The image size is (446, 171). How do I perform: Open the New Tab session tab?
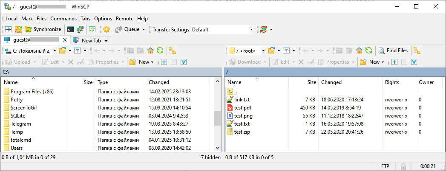[x=91, y=40]
